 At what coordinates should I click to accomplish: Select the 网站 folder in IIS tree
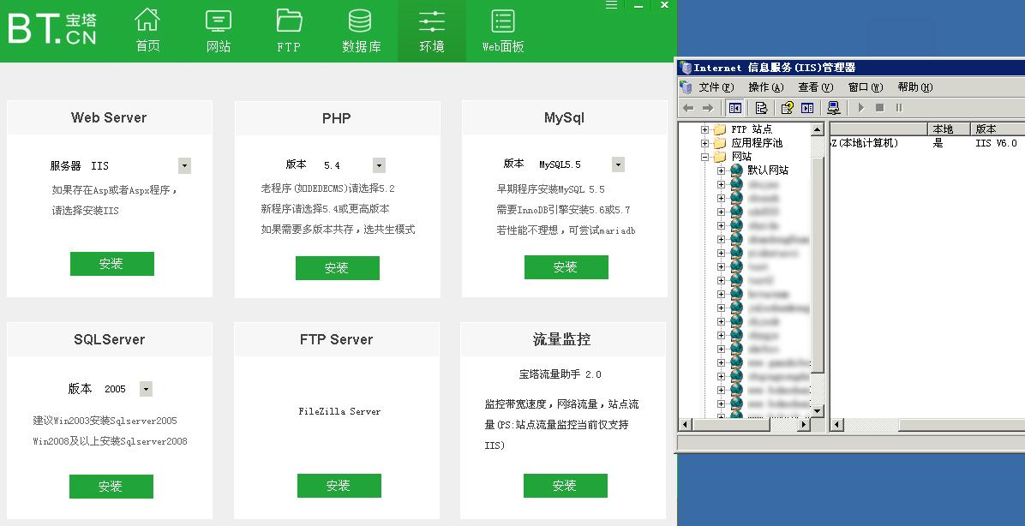pos(741,157)
